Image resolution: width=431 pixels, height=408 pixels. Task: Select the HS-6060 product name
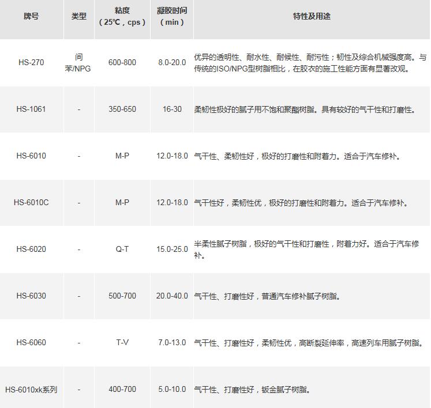(x=31, y=343)
